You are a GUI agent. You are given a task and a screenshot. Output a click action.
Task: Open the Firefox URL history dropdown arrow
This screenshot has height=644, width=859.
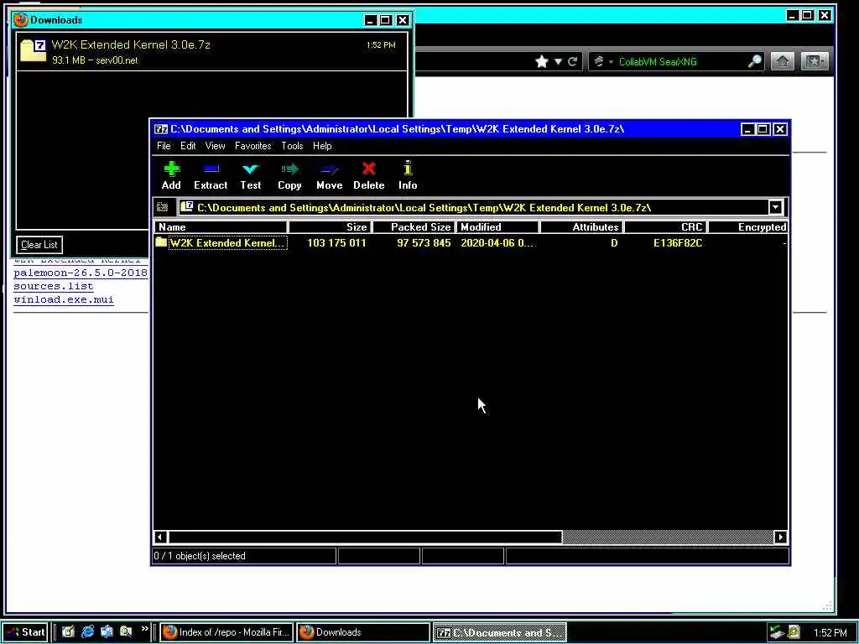point(558,61)
